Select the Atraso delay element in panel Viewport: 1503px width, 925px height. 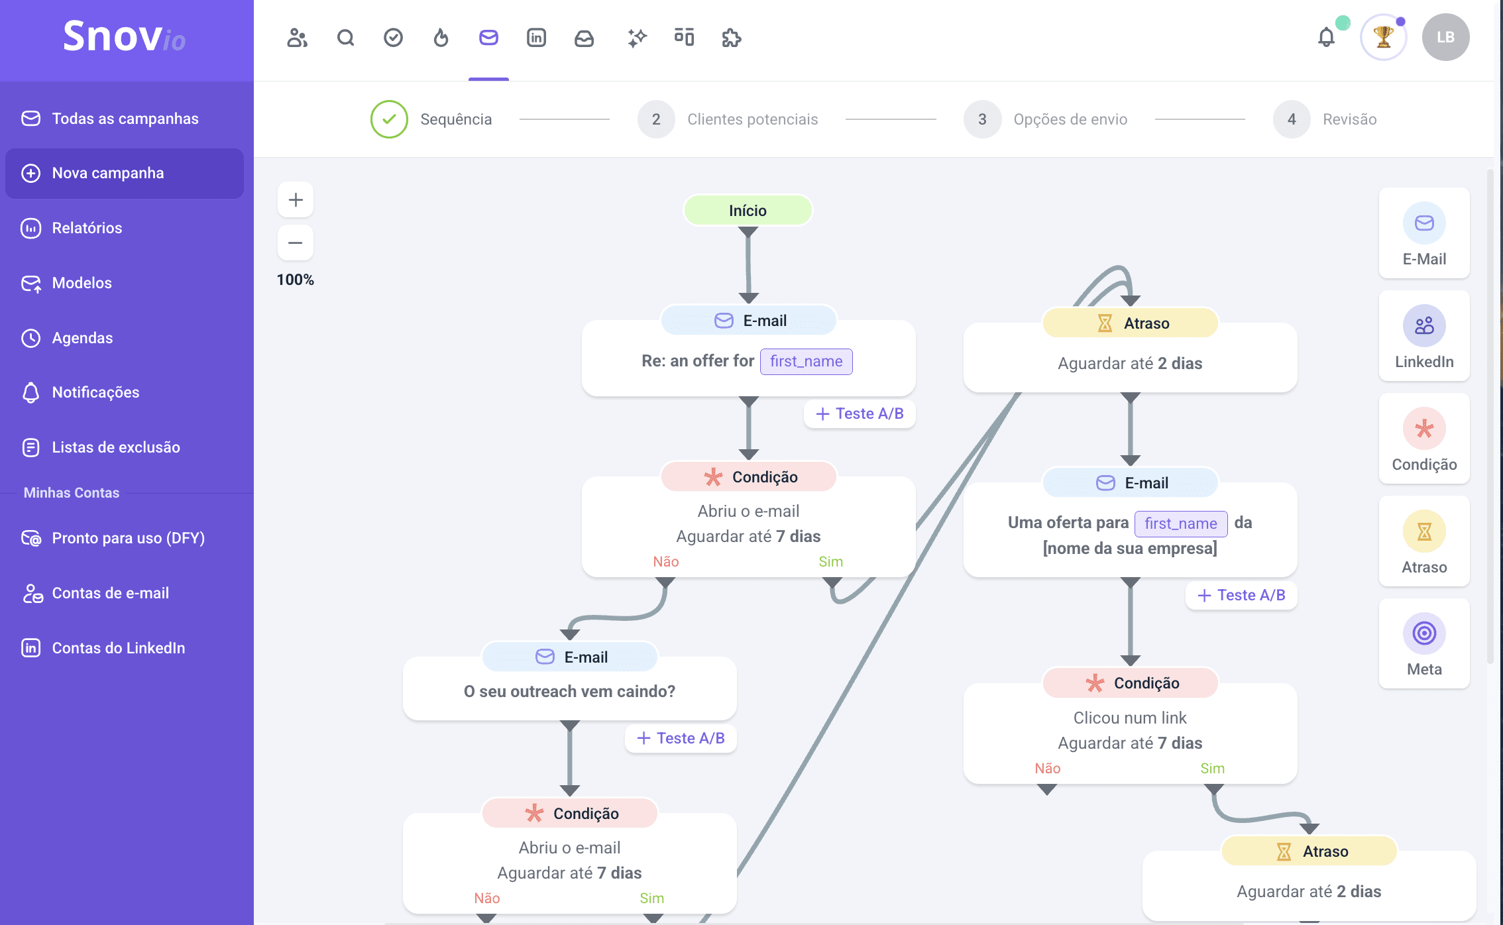[x=1424, y=541]
